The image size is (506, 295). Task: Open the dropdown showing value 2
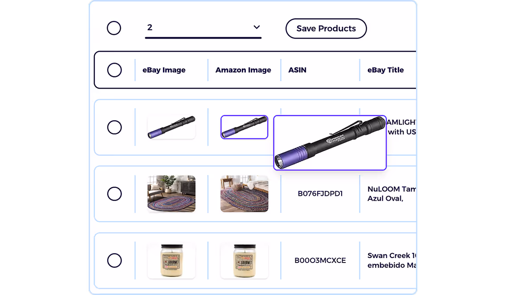click(x=203, y=28)
